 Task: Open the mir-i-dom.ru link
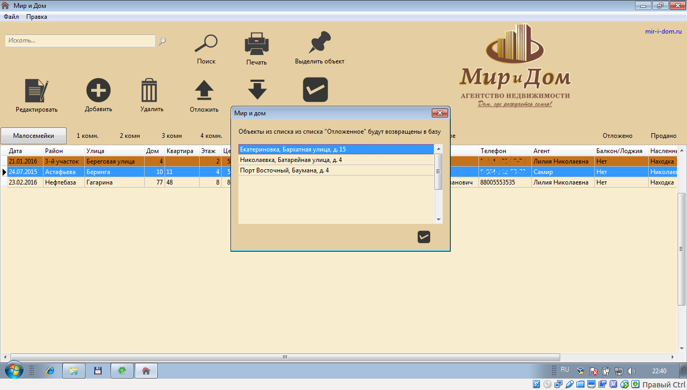coord(663,31)
